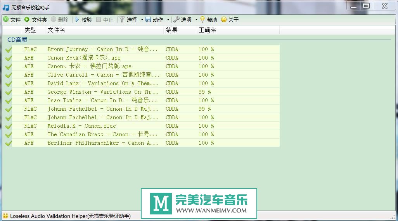398x221 pixels.
Task: Click the Loseless Audio Validation Helper status text
Action: (x=71, y=216)
